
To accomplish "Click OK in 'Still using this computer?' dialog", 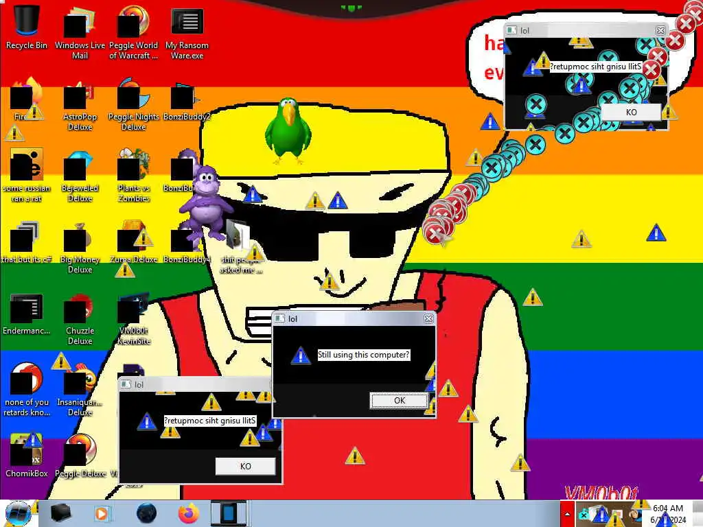I will [x=399, y=400].
